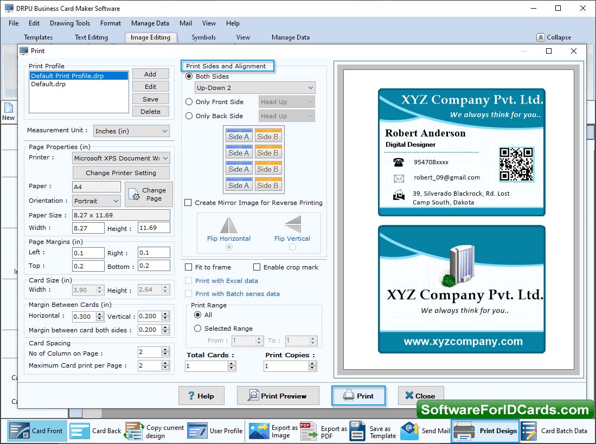Switch to Card Back in bottom toolbar
The height and width of the screenshot is (444, 596).
click(x=96, y=430)
